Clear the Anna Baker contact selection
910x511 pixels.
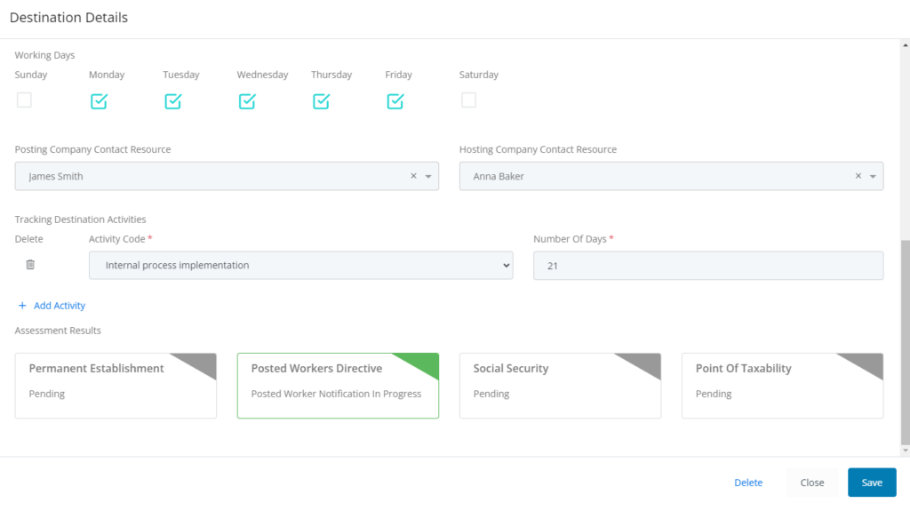(858, 176)
